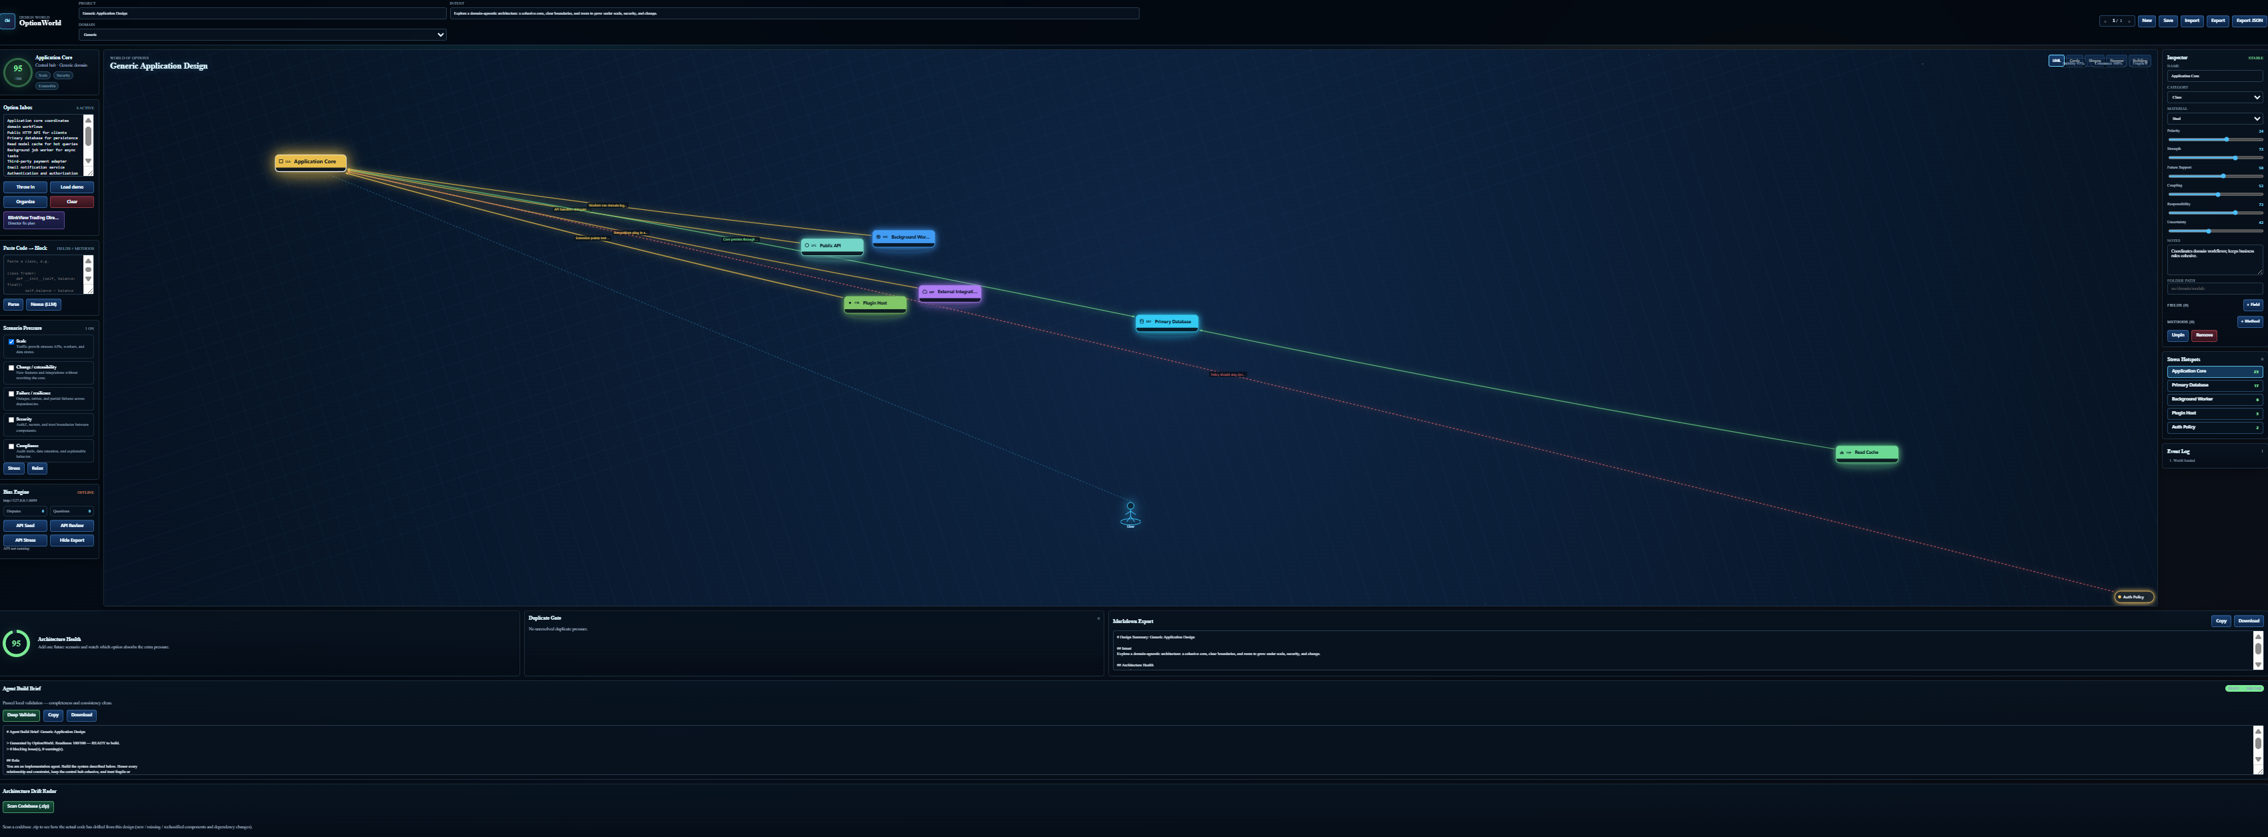This screenshot has height=837, width=2268.
Task: Go to previous design page arrow
Action: [x=2105, y=21]
